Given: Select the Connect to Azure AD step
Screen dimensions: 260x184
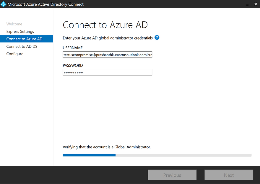Looking at the screenshot, I should pyautogui.click(x=24, y=39).
